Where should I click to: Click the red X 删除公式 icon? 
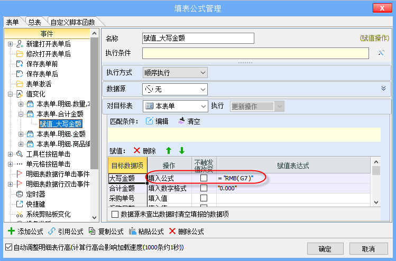pos(172,231)
